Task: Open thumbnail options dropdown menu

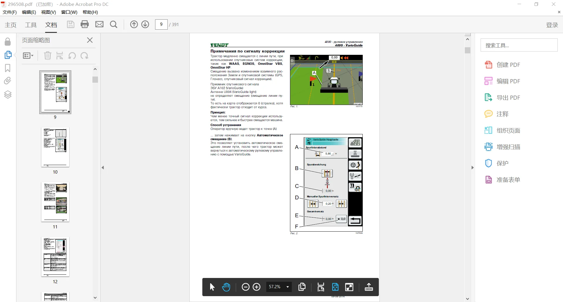Action: [28, 56]
